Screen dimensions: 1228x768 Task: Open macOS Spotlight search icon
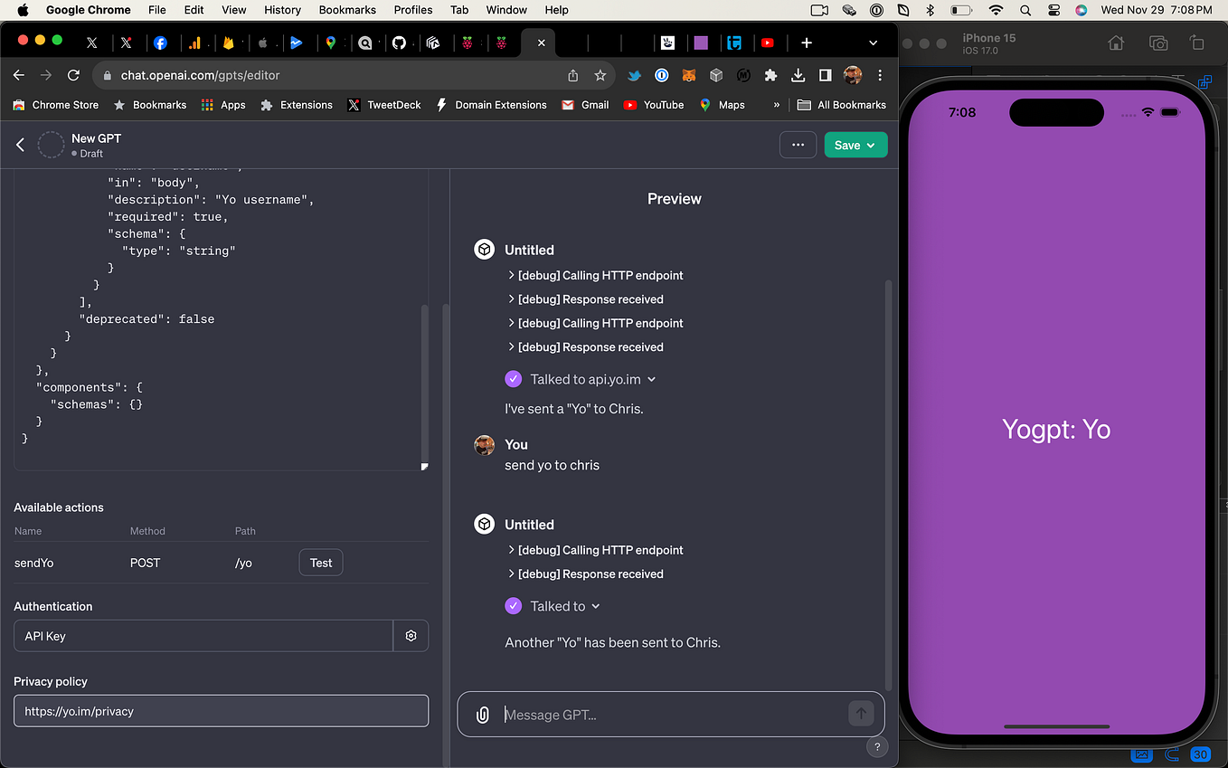tap(1025, 10)
